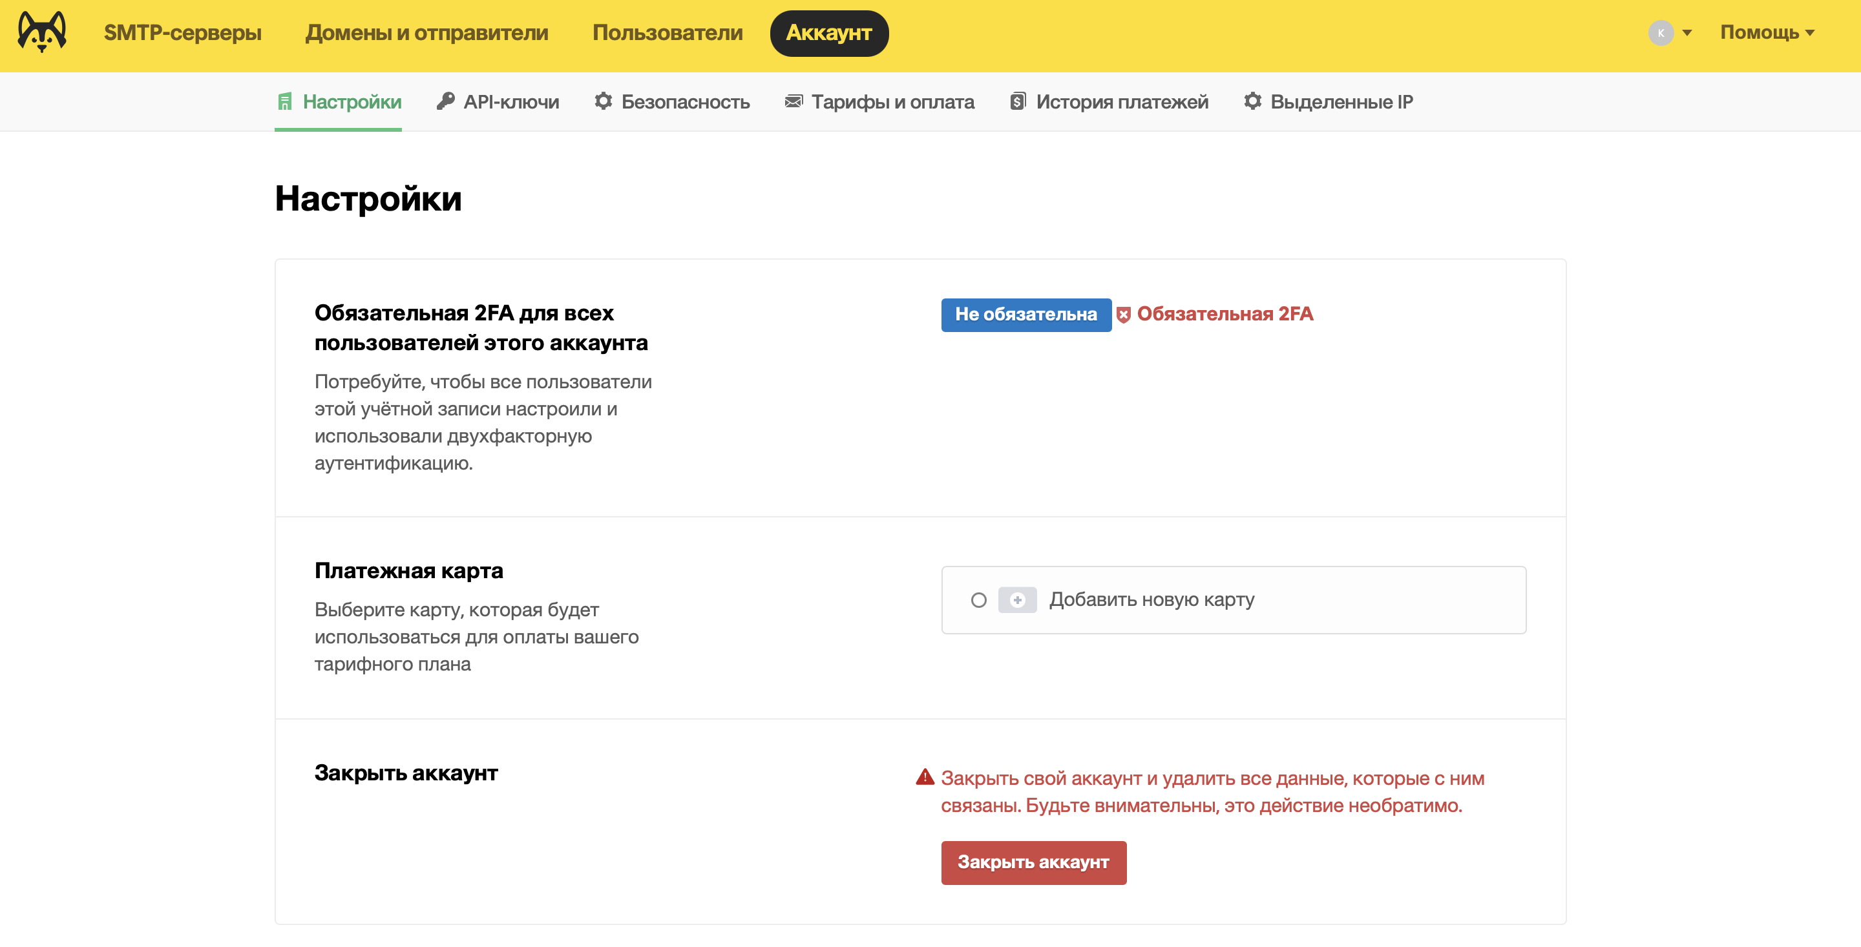Click the add card plus icon

click(1017, 600)
